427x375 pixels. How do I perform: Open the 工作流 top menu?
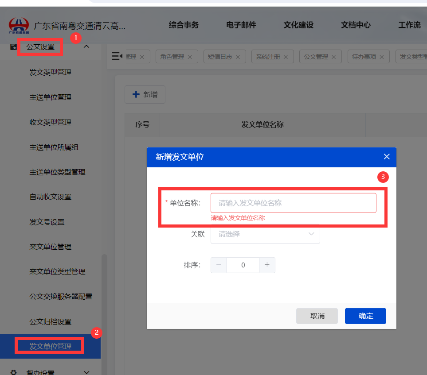[x=409, y=25]
